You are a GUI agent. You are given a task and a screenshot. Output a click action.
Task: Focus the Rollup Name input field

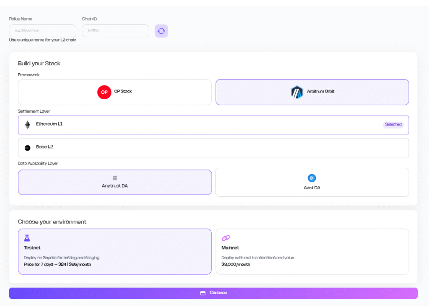[x=43, y=31]
